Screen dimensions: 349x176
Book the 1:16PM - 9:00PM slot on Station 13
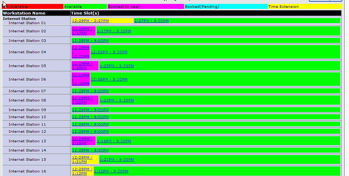114,141
